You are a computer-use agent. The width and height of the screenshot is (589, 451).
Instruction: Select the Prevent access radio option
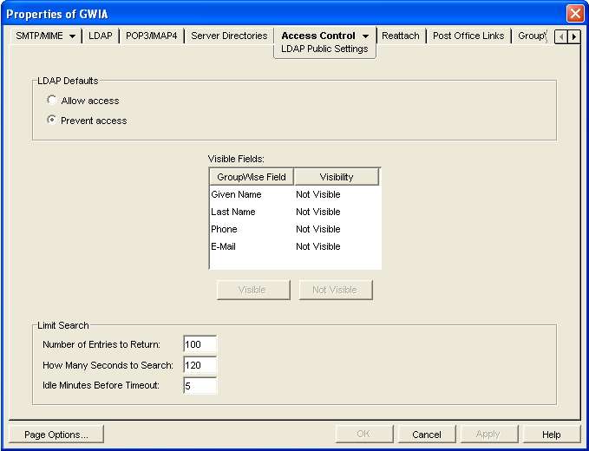tap(52, 121)
